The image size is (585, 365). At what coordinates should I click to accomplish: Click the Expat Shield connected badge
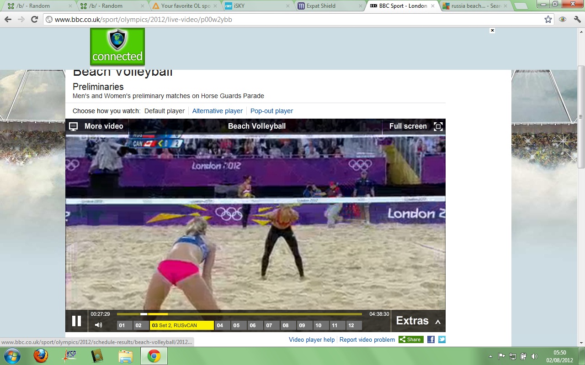click(117, 47)
